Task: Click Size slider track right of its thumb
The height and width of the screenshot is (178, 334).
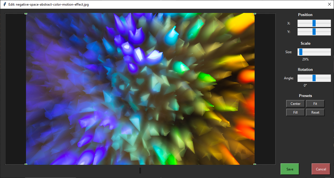Action: pos(316,52)
